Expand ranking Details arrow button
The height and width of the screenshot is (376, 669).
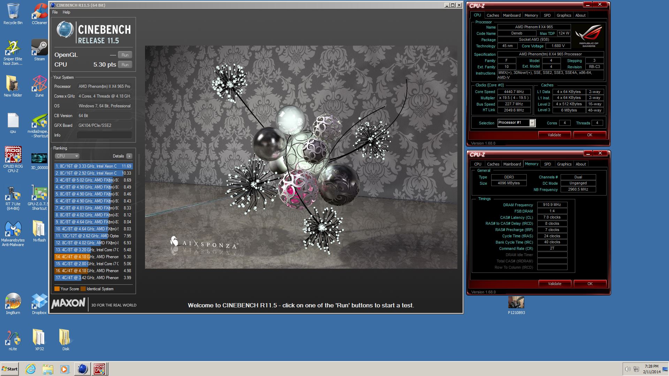click(129, 156)
